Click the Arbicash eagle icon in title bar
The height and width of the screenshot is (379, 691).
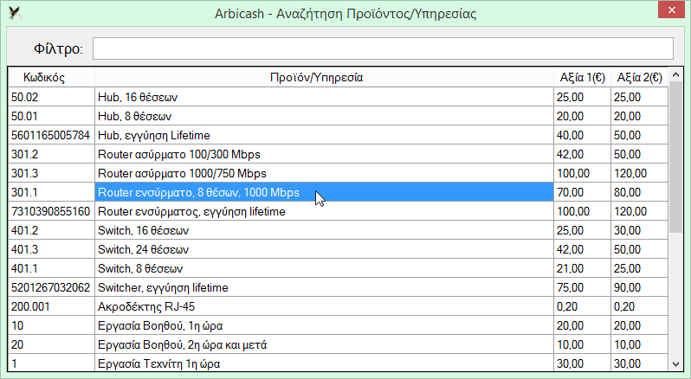pyautogui.click(x=15, y=13)
